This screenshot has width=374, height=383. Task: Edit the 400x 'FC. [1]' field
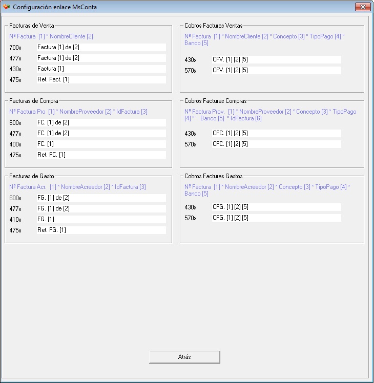[x=101, y=144]
